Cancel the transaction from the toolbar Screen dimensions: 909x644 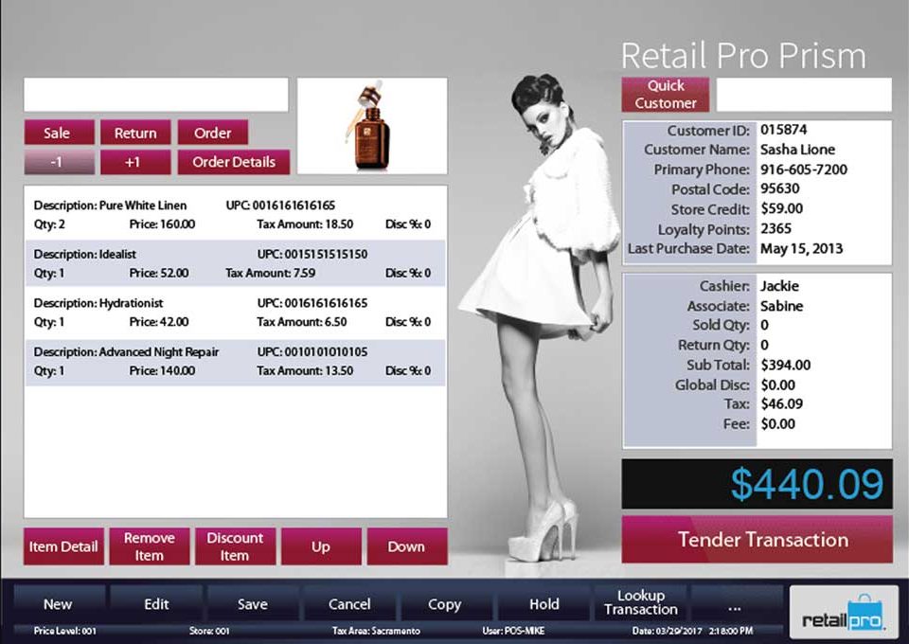tap(349, 604)
